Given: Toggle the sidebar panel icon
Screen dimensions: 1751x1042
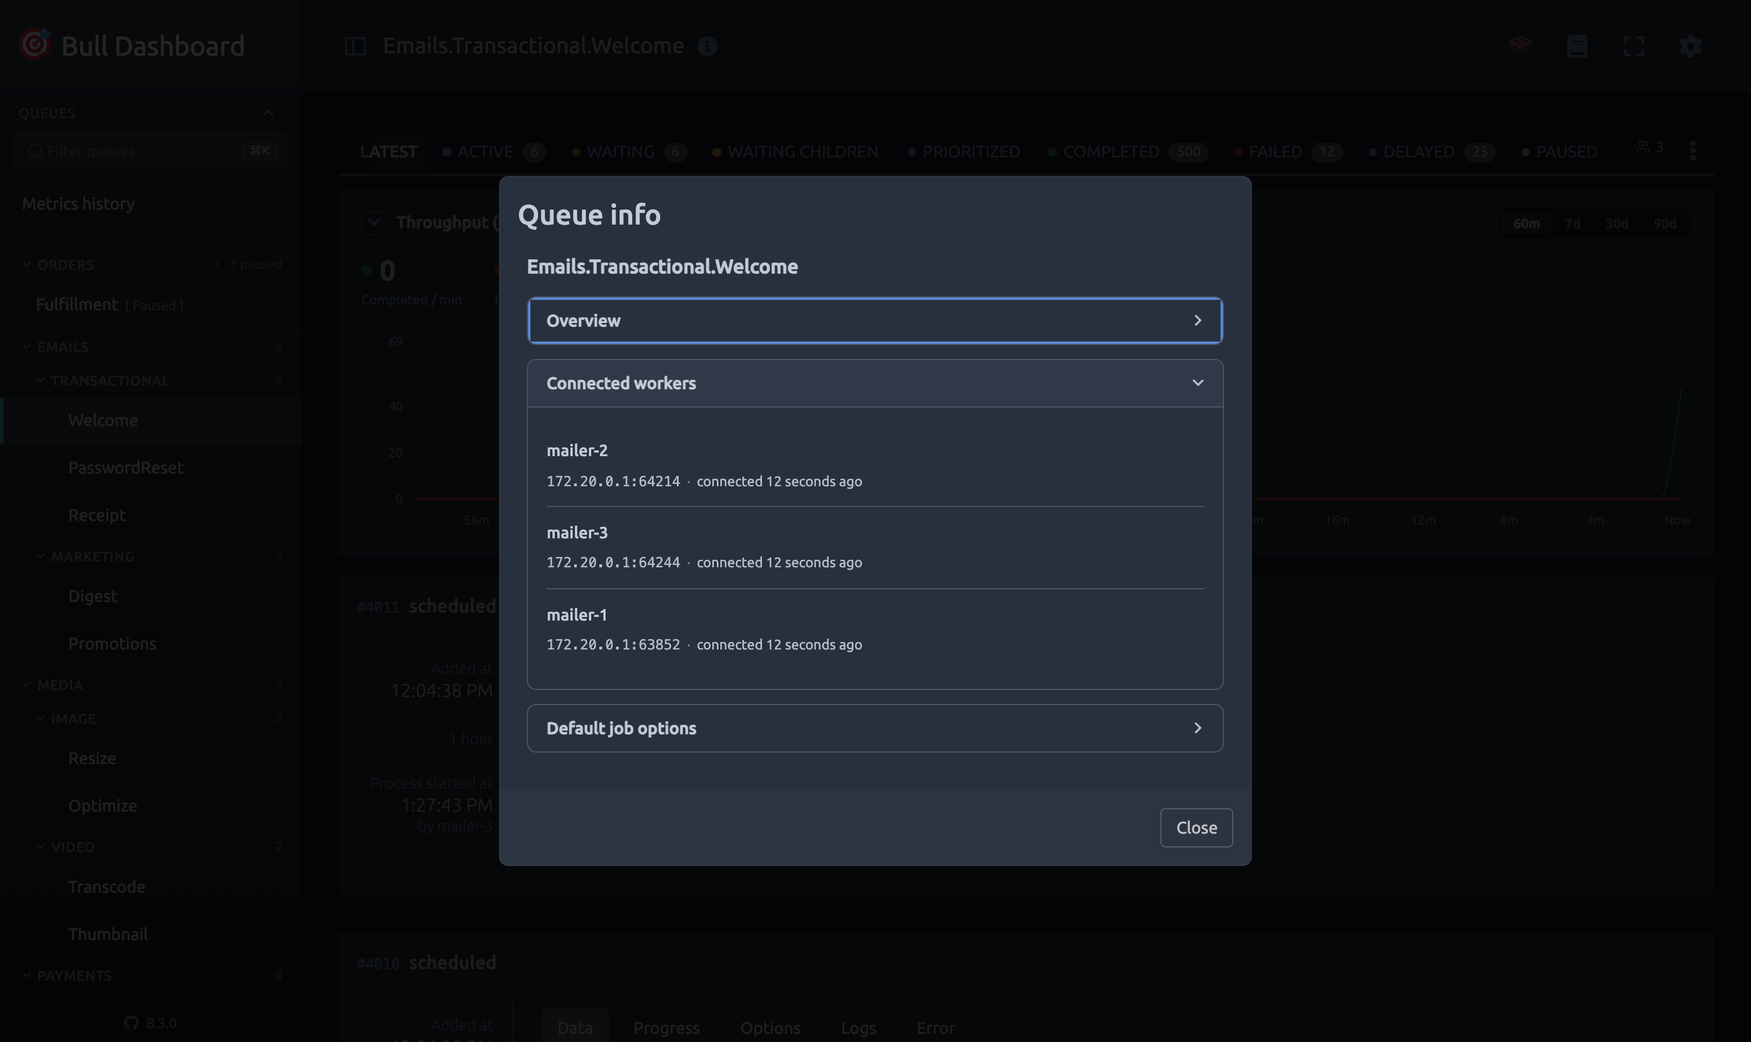Looking at the screenshot, I should click(356, 46).
